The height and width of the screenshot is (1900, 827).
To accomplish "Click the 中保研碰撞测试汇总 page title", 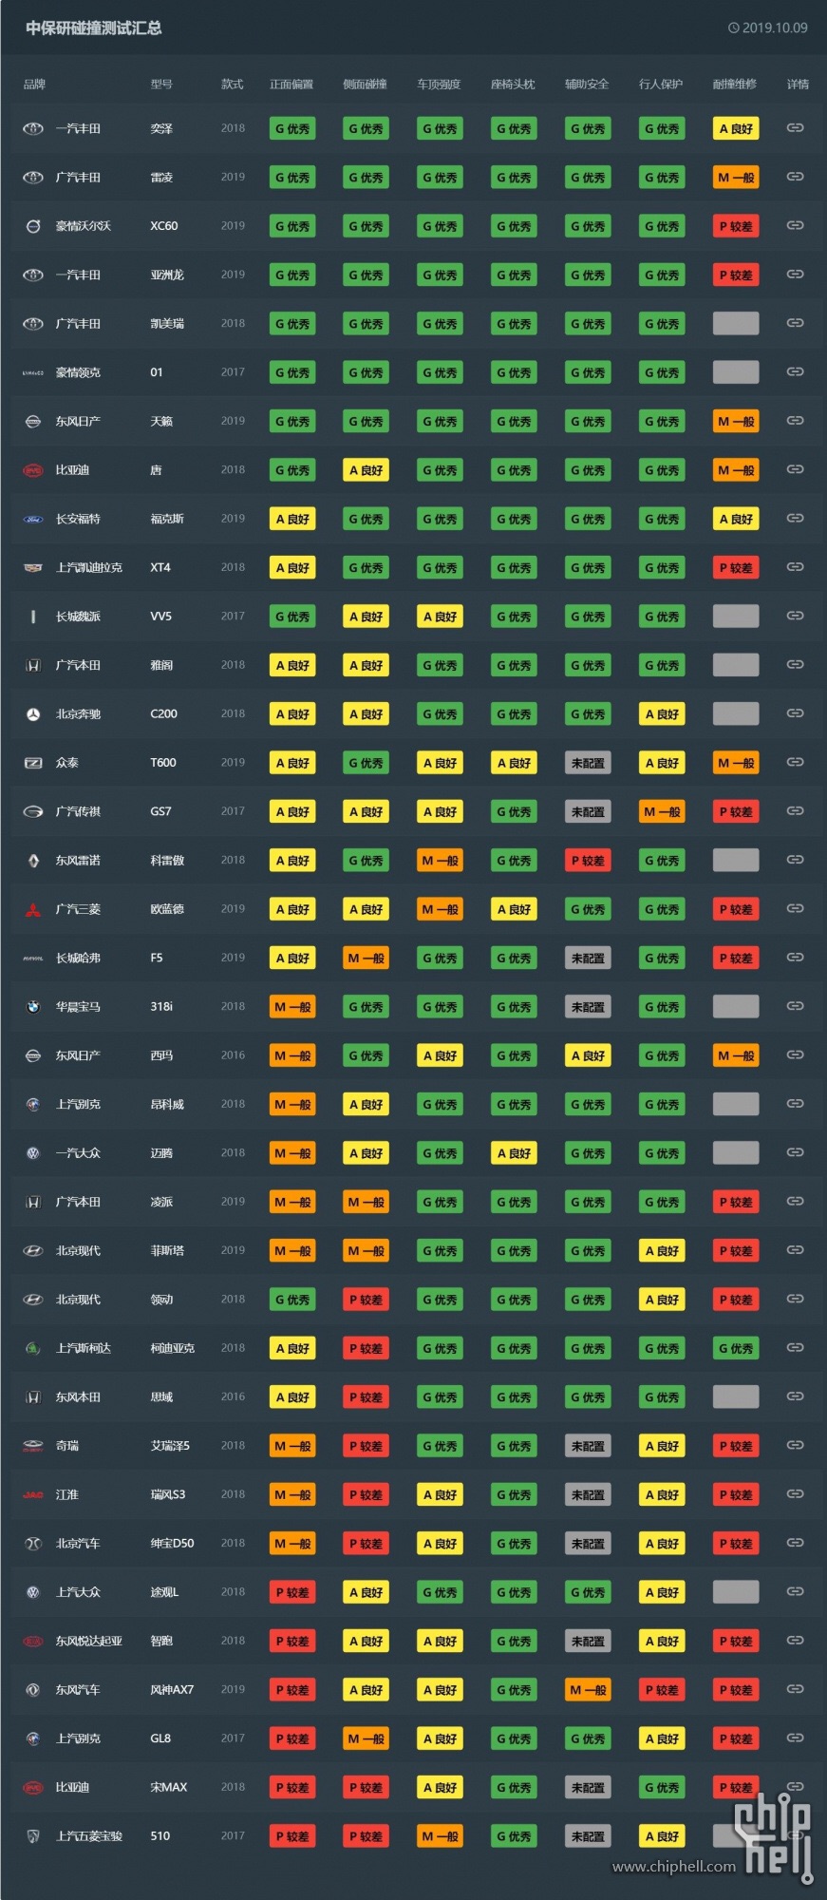I will click(94, 28).
